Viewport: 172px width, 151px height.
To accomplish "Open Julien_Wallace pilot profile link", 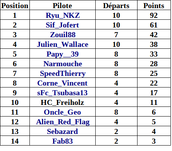I will click(62, 45).
